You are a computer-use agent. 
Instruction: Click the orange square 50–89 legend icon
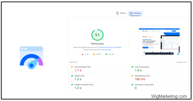(94, 54)
